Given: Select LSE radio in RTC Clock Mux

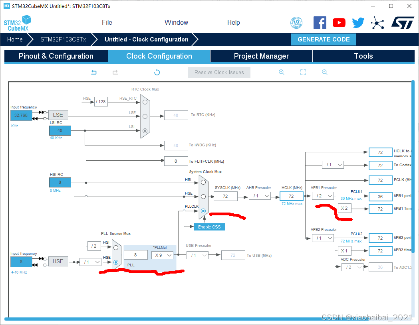Looking at the screenshot, I should 145,116.
